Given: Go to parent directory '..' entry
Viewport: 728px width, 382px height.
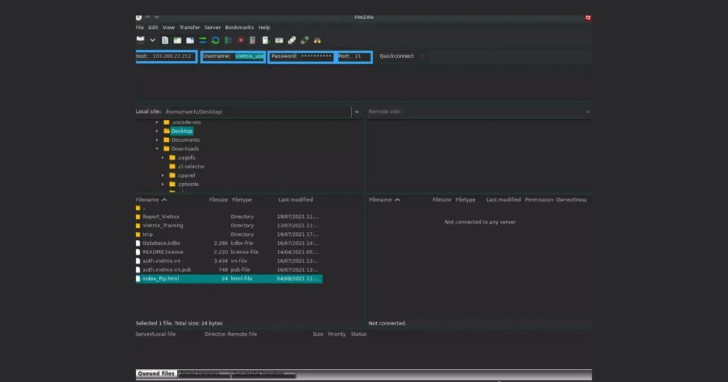Looking at the screenshot, I should (228, 208).
